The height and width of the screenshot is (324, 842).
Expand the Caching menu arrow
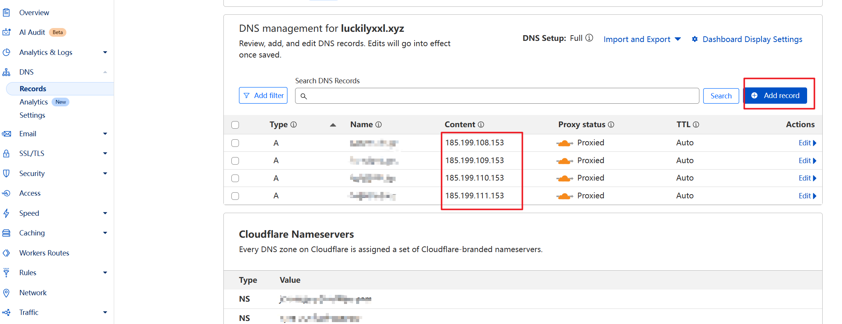click(105, 233)
